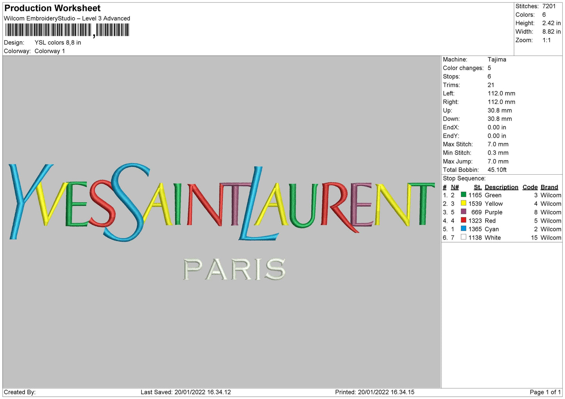Click the width value 8.82 in

tap(551, 32)
